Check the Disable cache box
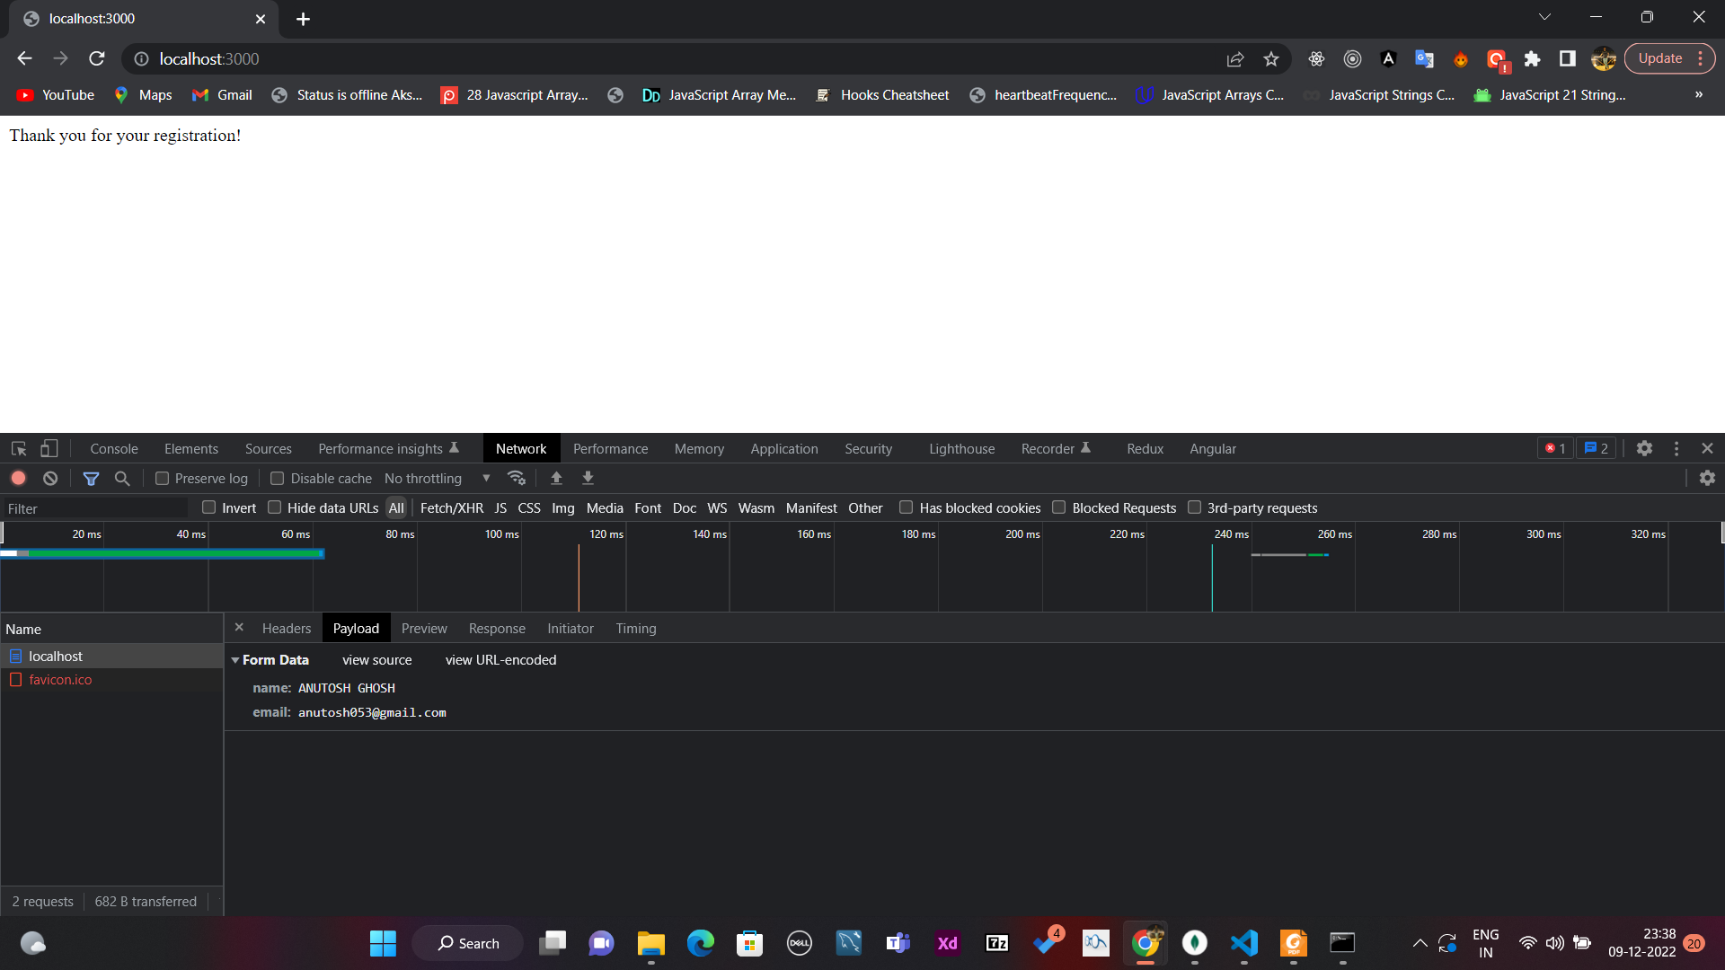 (x=277, y=478)
